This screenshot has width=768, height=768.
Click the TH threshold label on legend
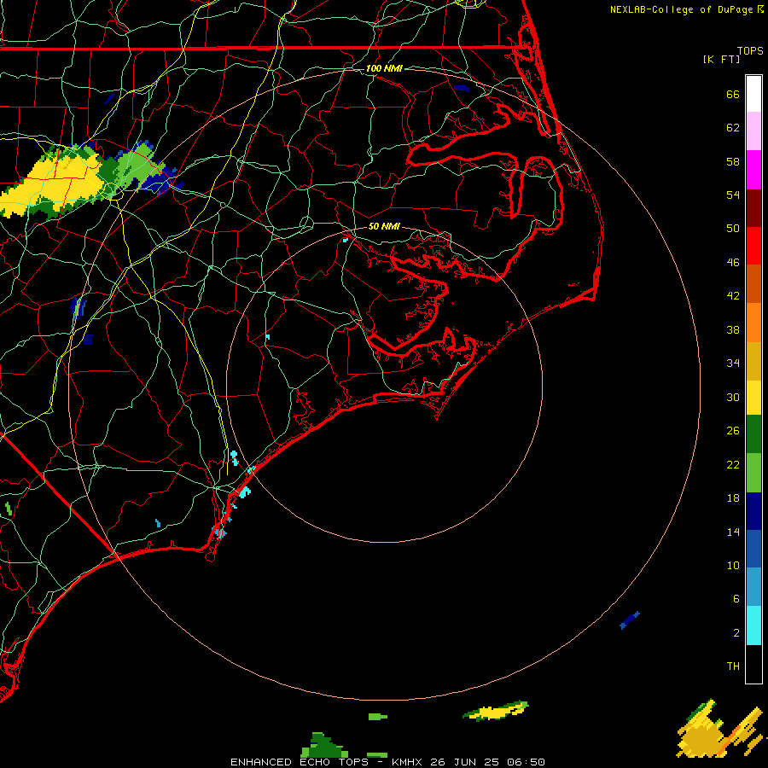[733, 666]
